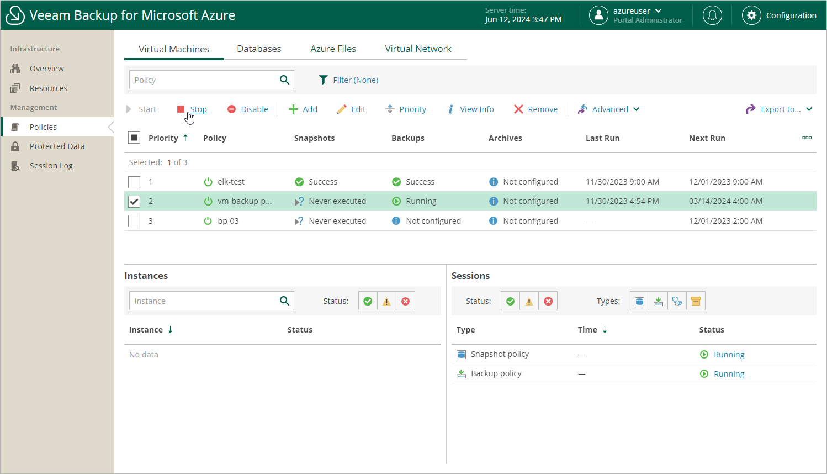Expand the Advanced dropdown menu
Screen dimensions: 827x474
coord(609,109)
